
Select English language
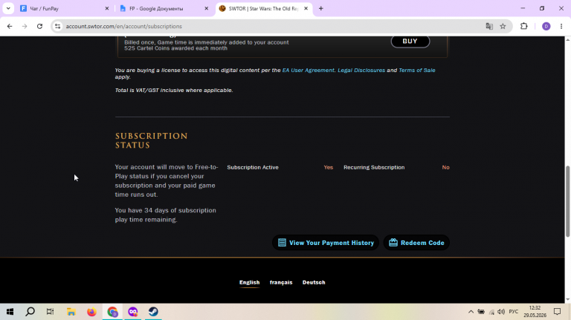click(250, 283)
